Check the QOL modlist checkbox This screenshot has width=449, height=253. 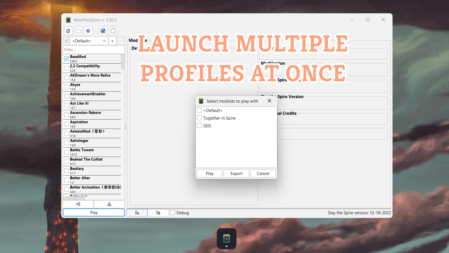[199, 126]
